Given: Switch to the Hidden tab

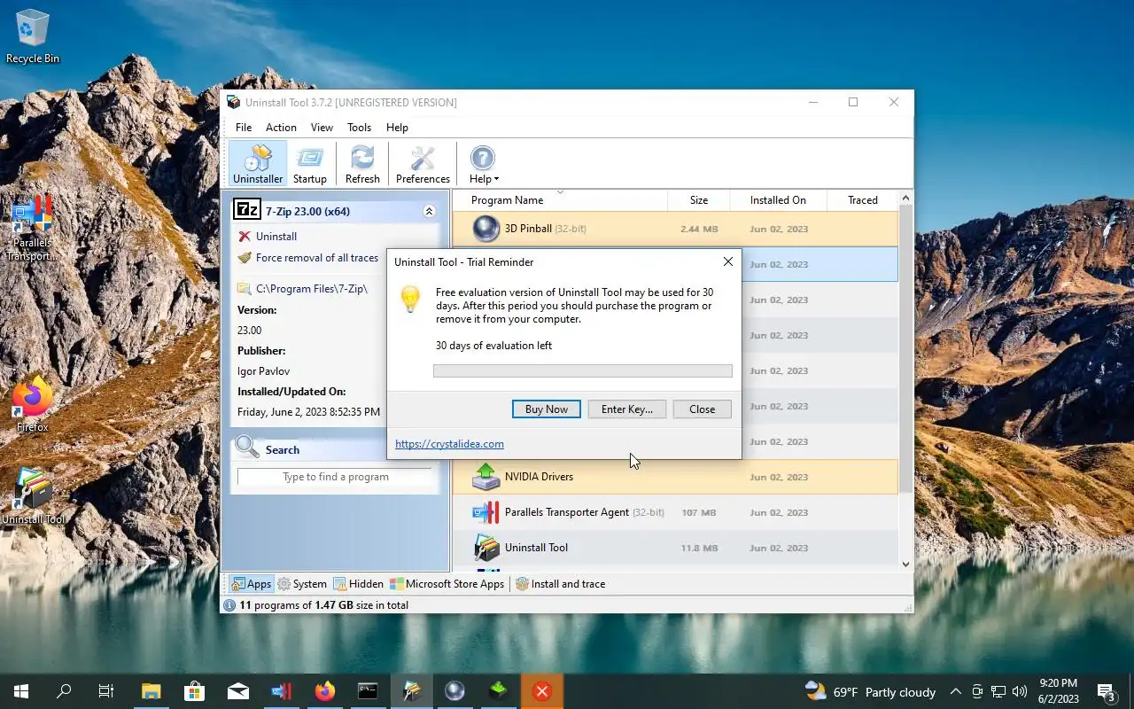Looking at the screenshot, I should pyautogui.click(x=358, y=584).
